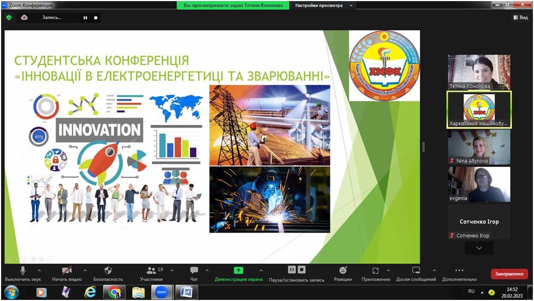This screenshot has height=301, width=534.
Task: Open the Windows Start menu
Action: click(11, 292)
